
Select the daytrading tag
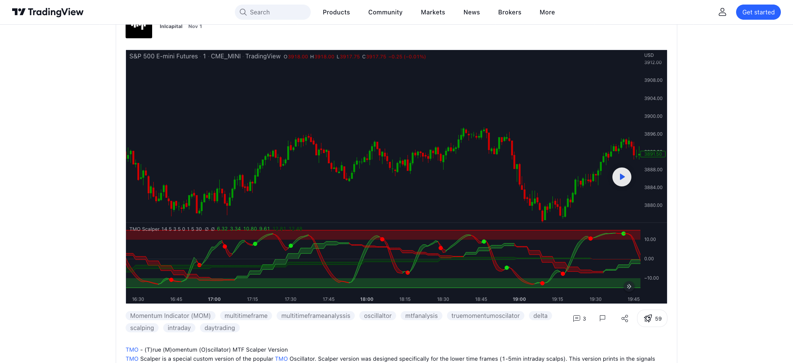tap(220, 328)
